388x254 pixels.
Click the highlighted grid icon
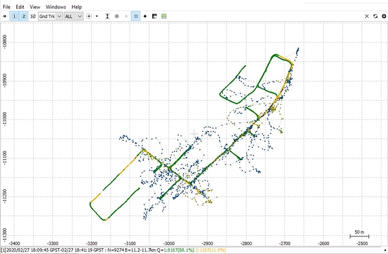pyautogui.click(x=135, y=16)
